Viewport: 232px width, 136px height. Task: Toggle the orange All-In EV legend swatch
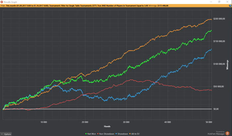[x=130, y=134]
